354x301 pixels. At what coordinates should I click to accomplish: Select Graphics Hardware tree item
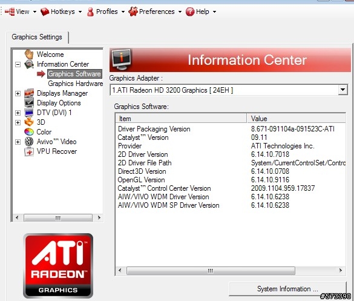click(76, 84)
